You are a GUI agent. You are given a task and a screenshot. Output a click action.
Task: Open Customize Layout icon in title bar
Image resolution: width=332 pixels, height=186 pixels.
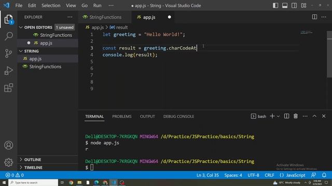click(x=303, y=6)
